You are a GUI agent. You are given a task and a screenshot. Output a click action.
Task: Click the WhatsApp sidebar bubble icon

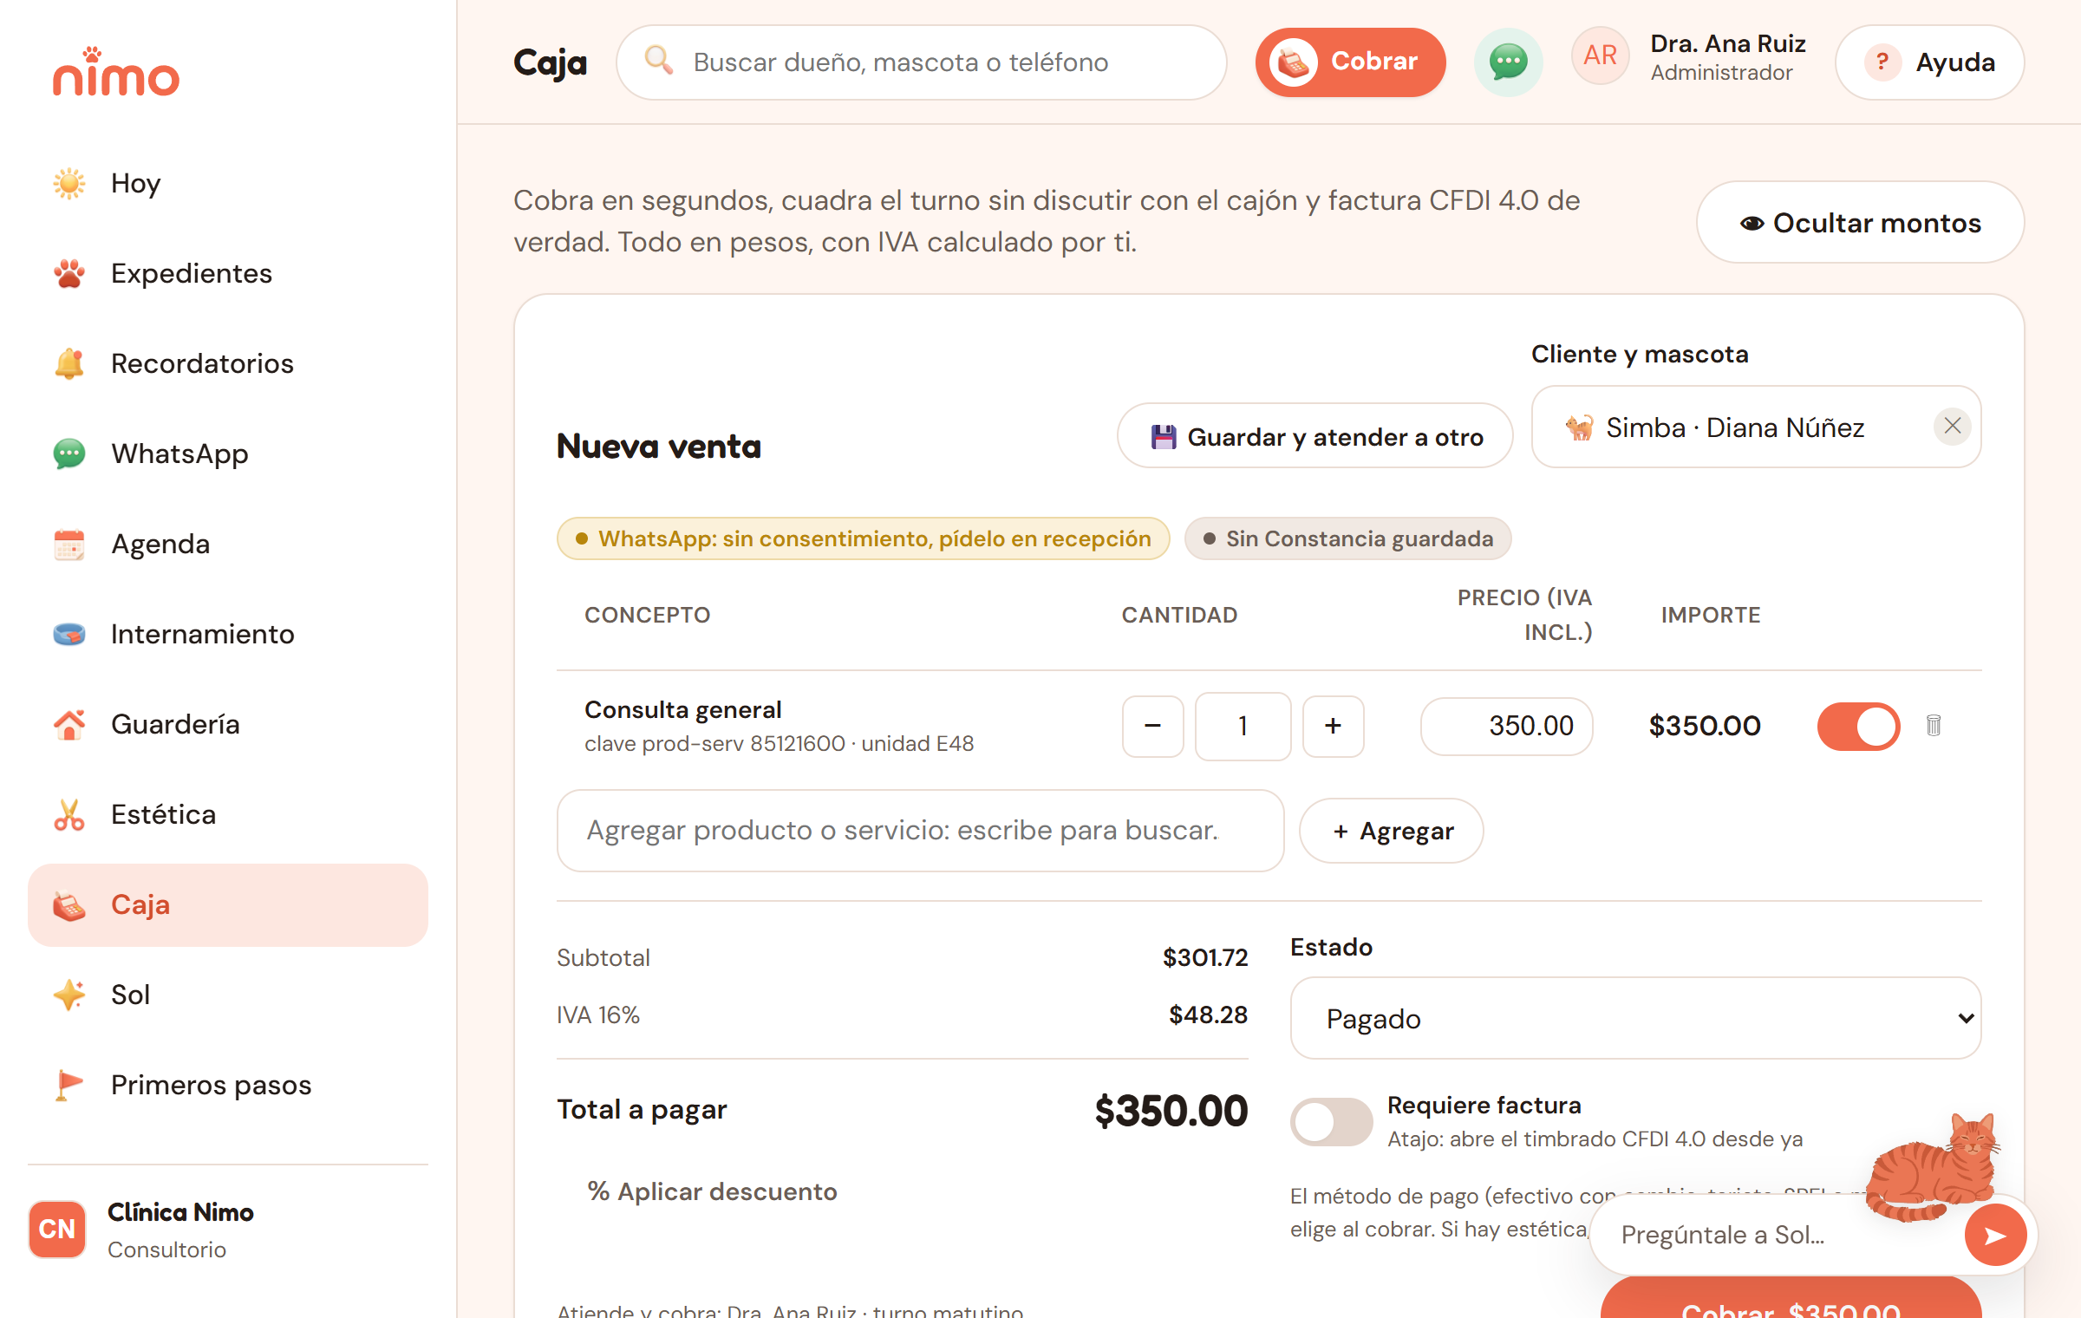click(x=69, y=454)
